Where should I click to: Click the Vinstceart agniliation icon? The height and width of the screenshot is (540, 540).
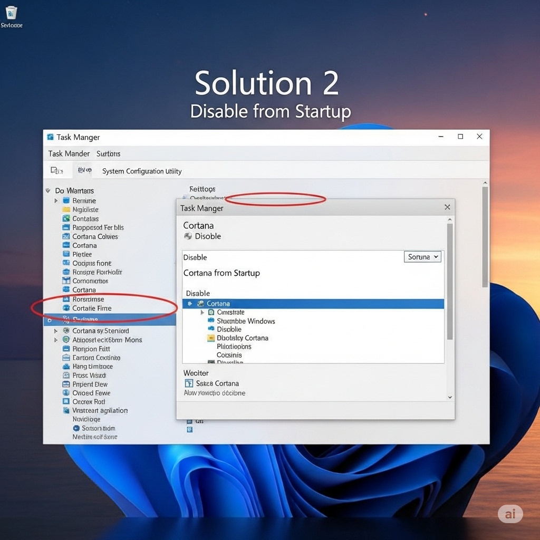[x=66, y=410]
